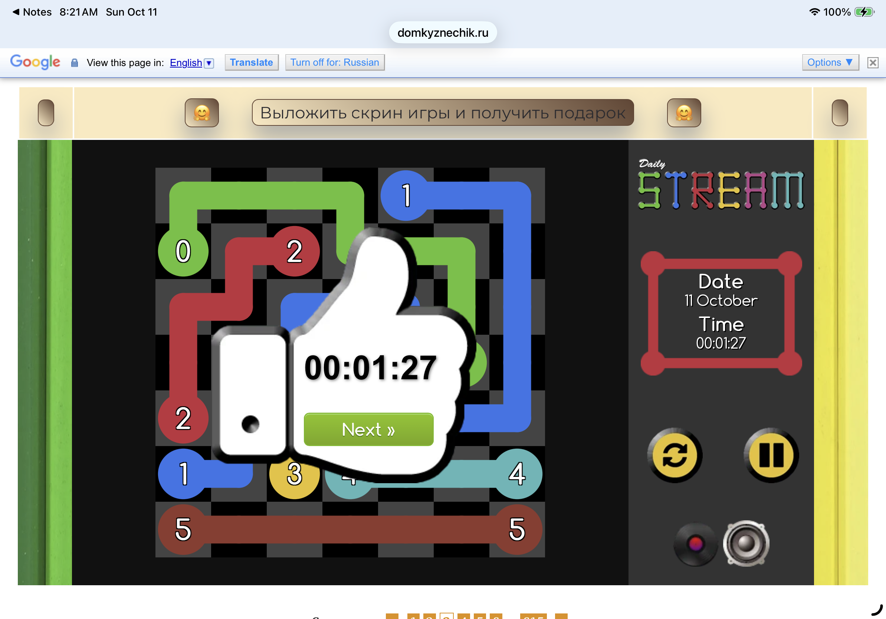The width and height of the screenshot is (886, 619).
Task: Tap the battery status indicator
Action: tap(864, 12)
